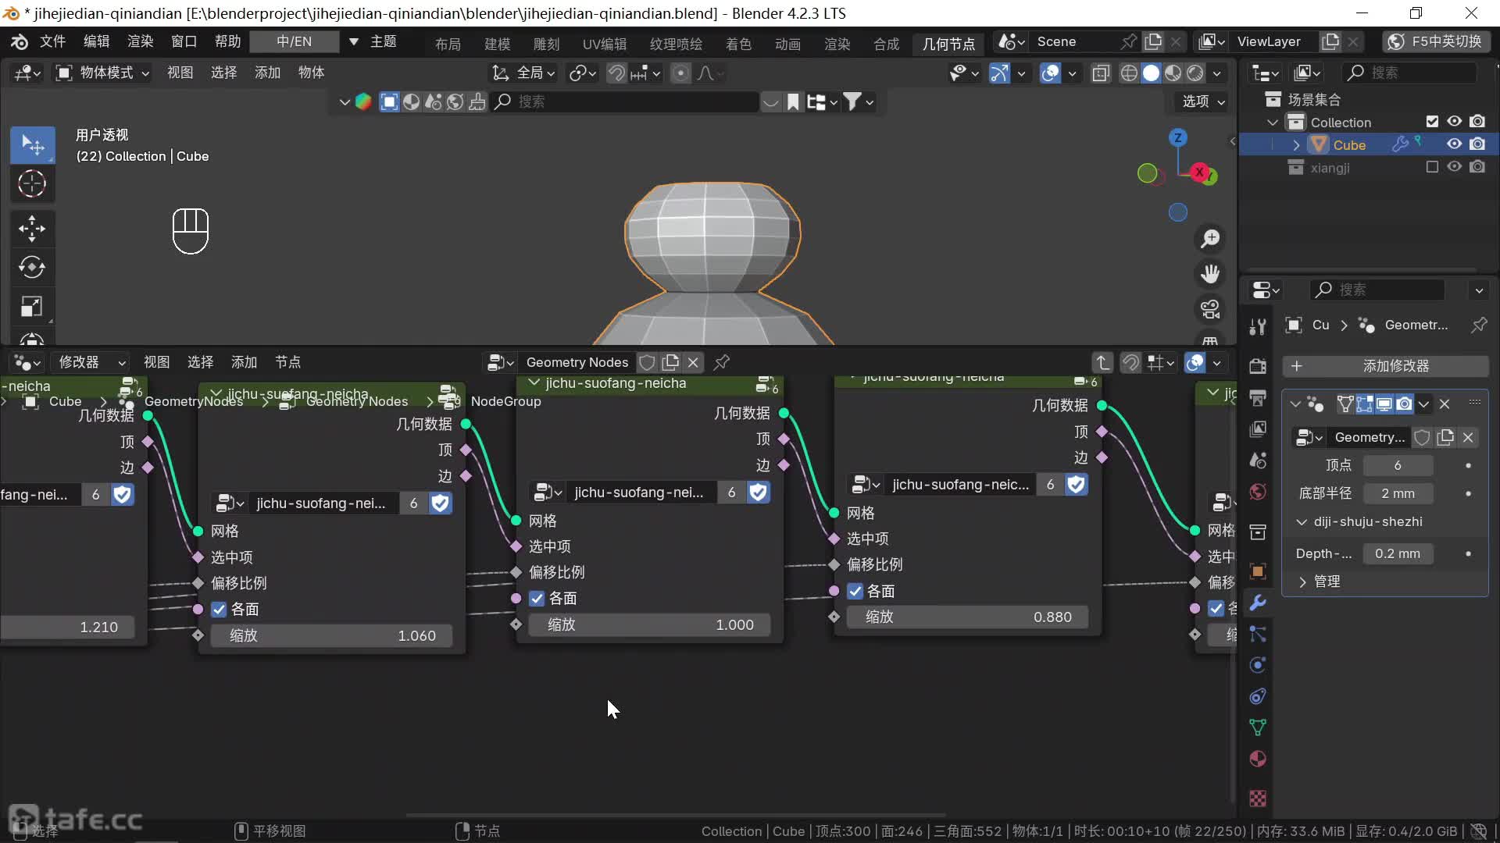Switch to the 着色 workspace tab
Screen dimensions: 1500x843
tap(737, 44)
